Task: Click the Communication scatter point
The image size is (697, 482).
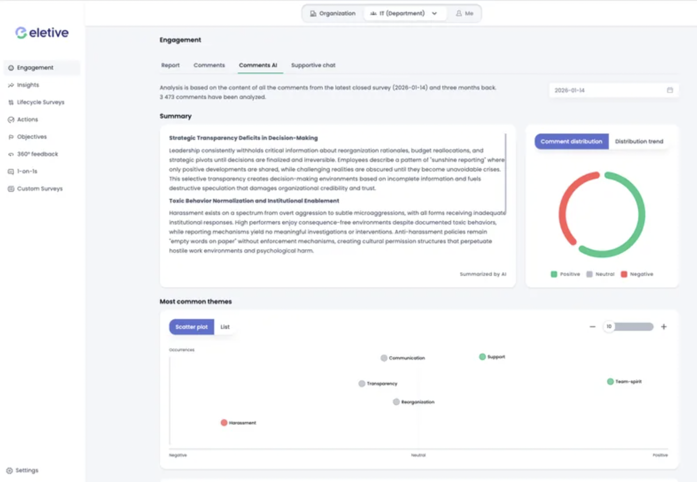Action: tap(384, 358)
